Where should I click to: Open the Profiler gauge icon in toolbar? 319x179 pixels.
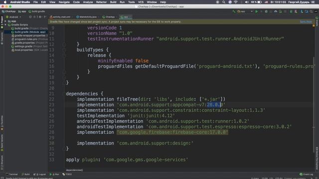[276, 11]
